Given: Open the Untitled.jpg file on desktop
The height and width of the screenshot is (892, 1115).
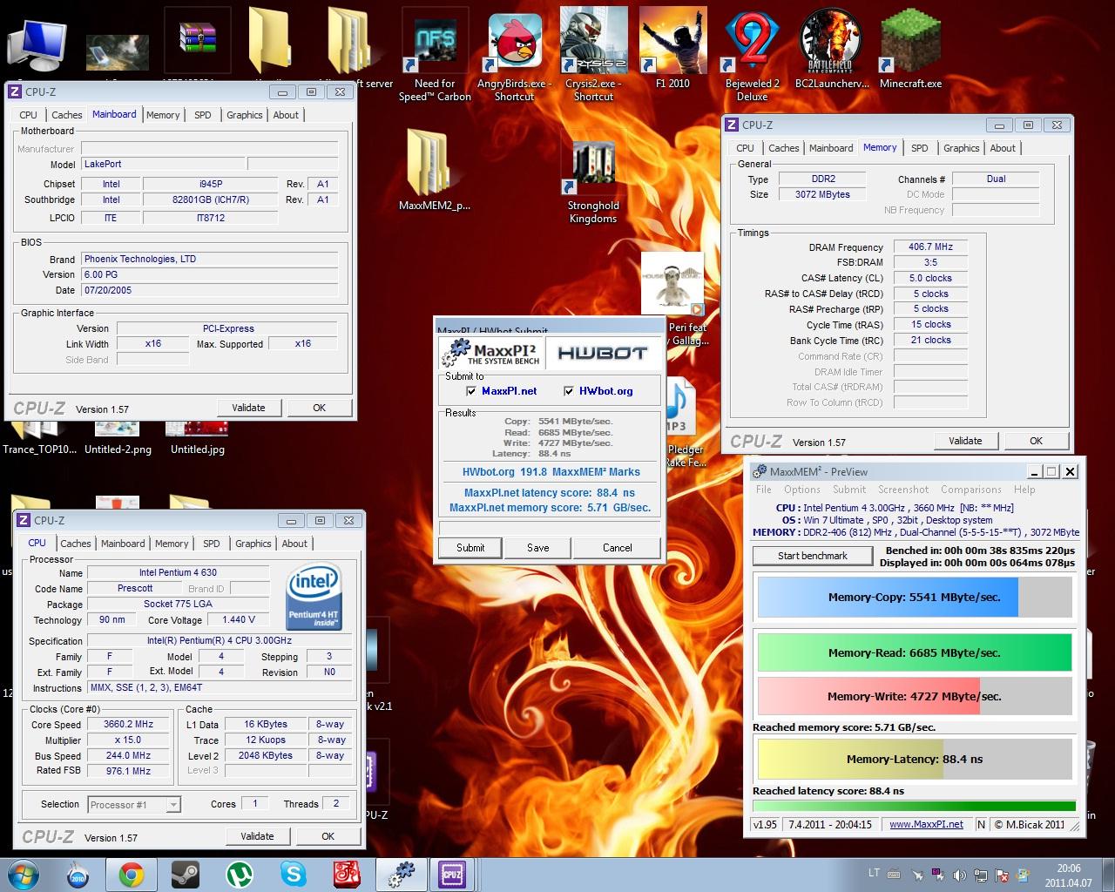Looking at the screenshot, I should tap(198, 436).
